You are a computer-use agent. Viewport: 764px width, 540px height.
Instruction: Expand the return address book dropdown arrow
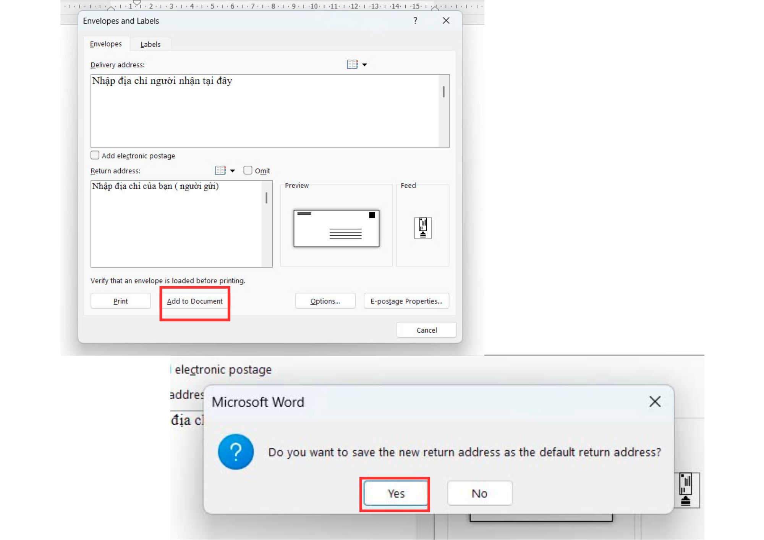233,171
